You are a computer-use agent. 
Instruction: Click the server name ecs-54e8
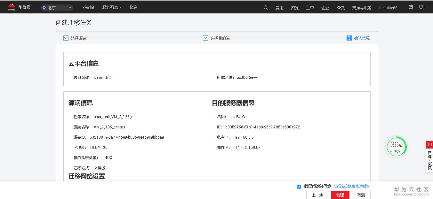[237, 117]
